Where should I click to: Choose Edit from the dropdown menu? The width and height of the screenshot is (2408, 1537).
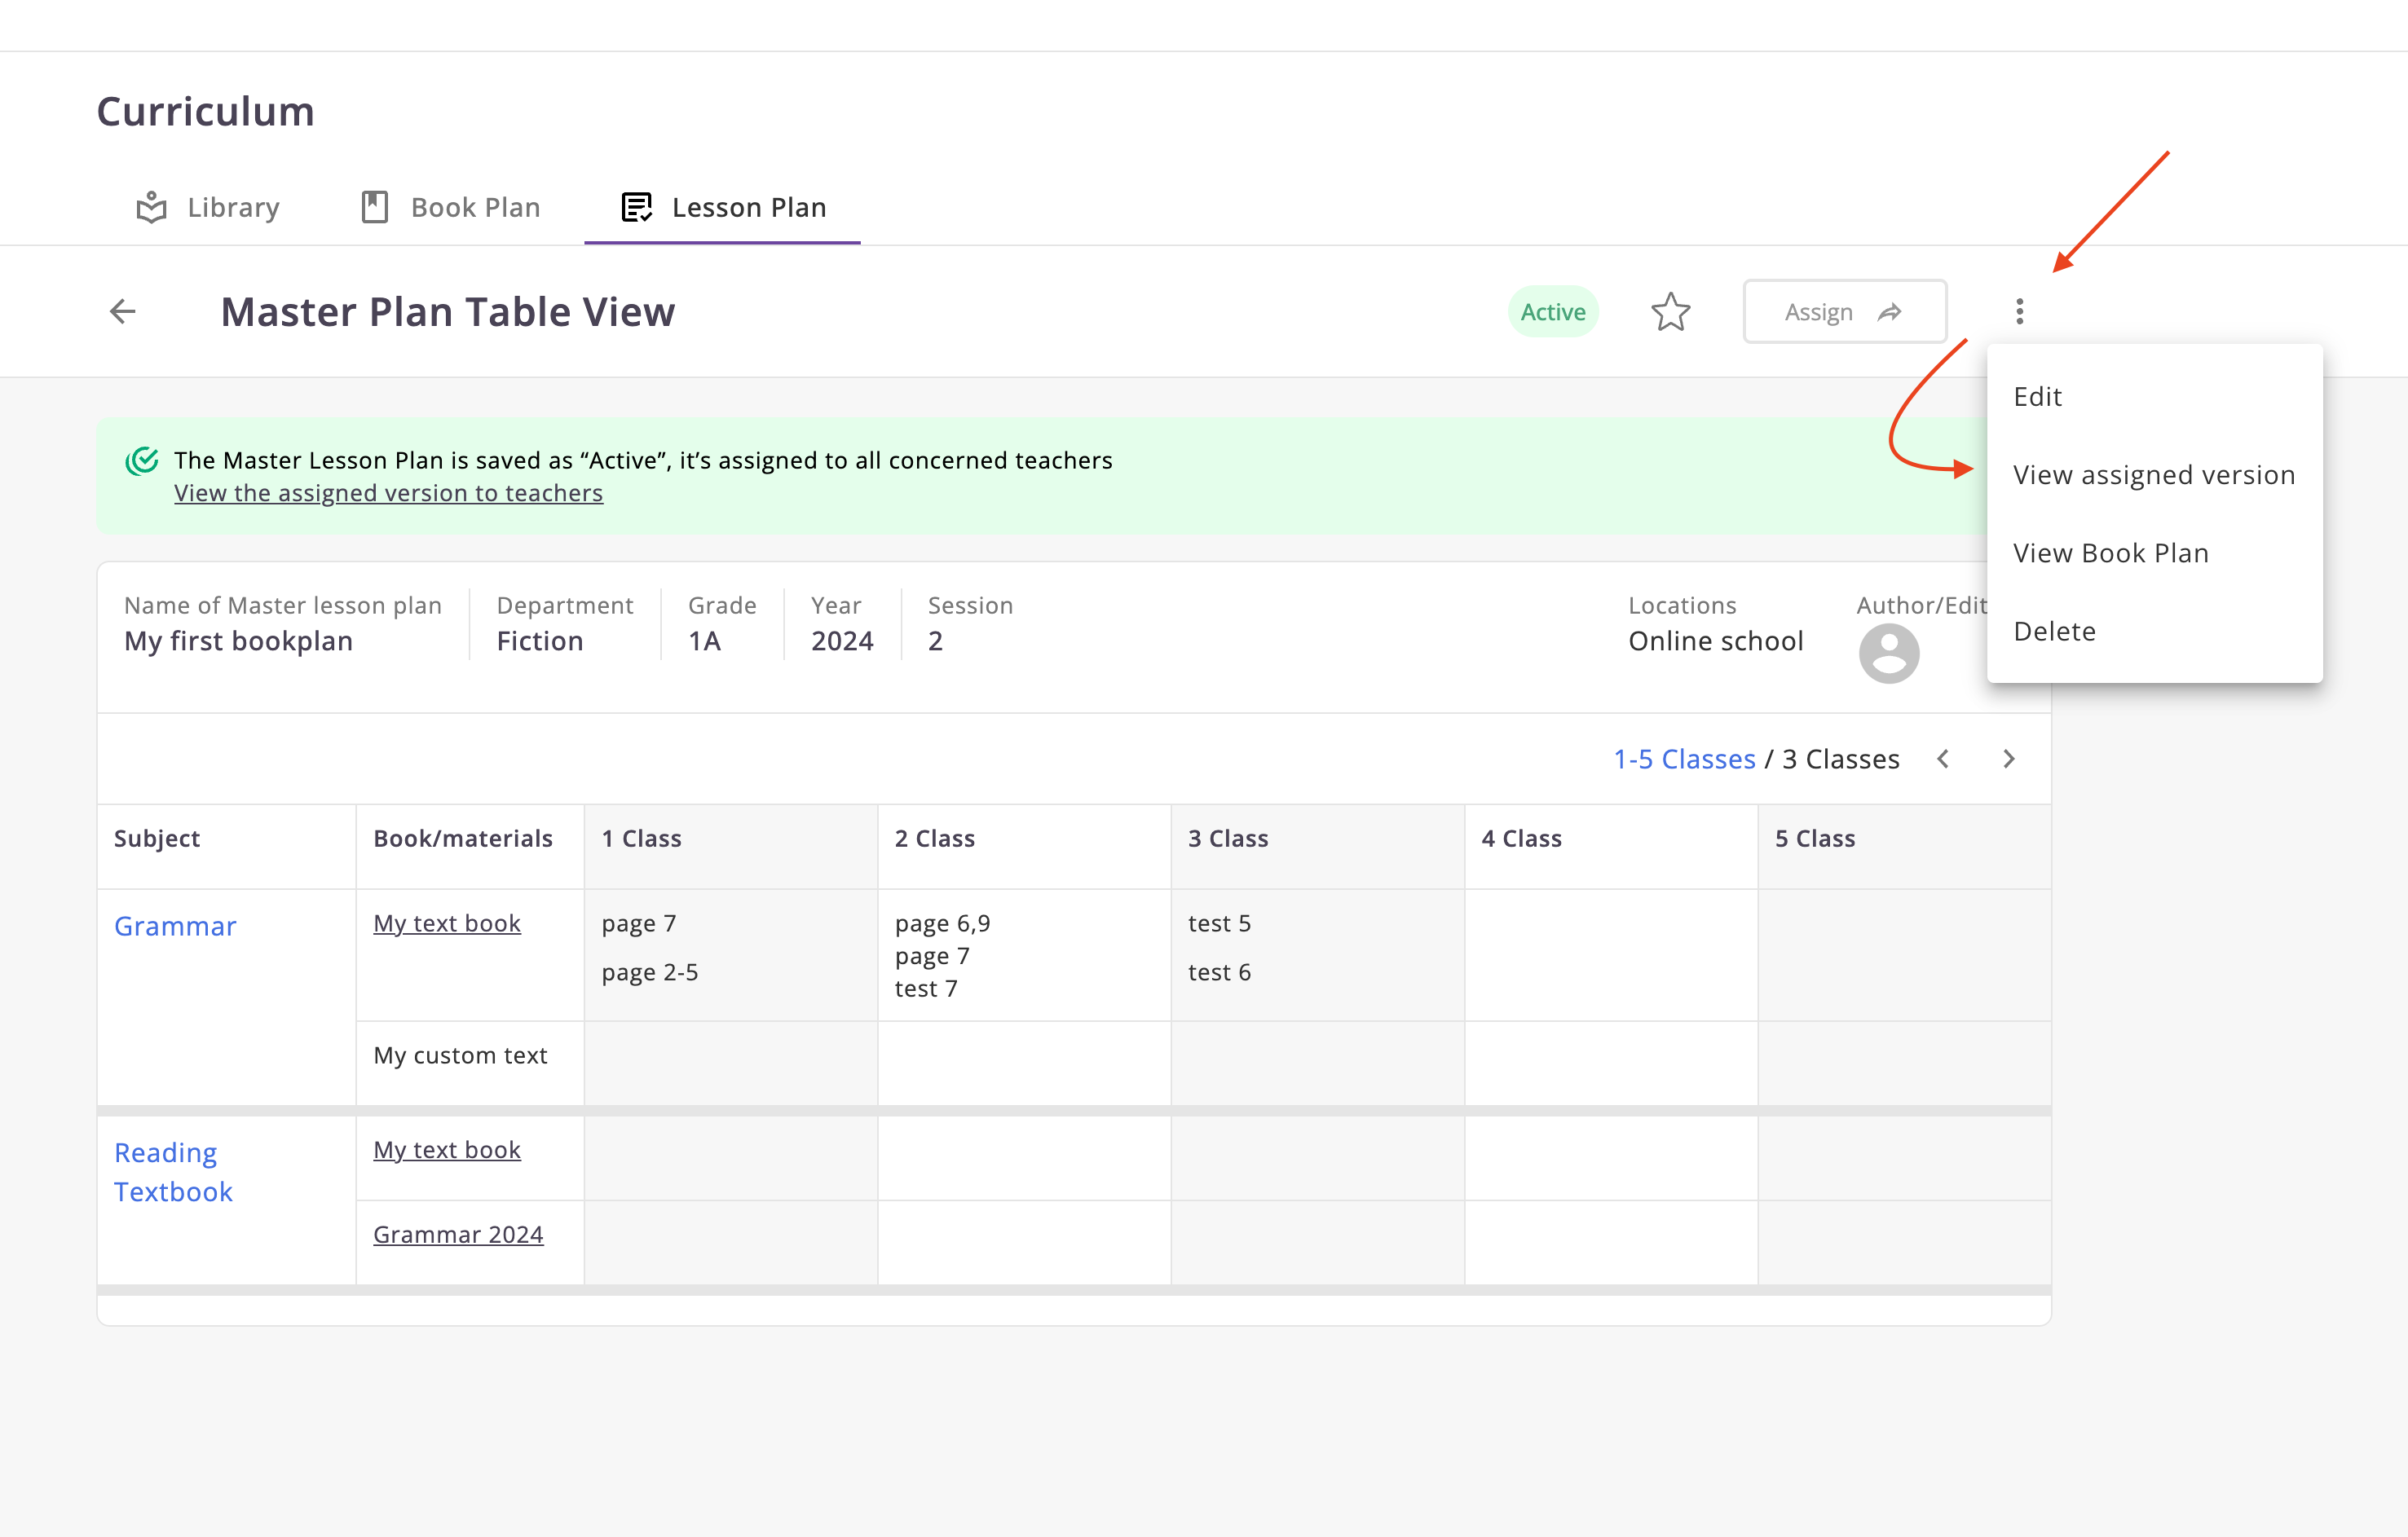point(2037,397)
